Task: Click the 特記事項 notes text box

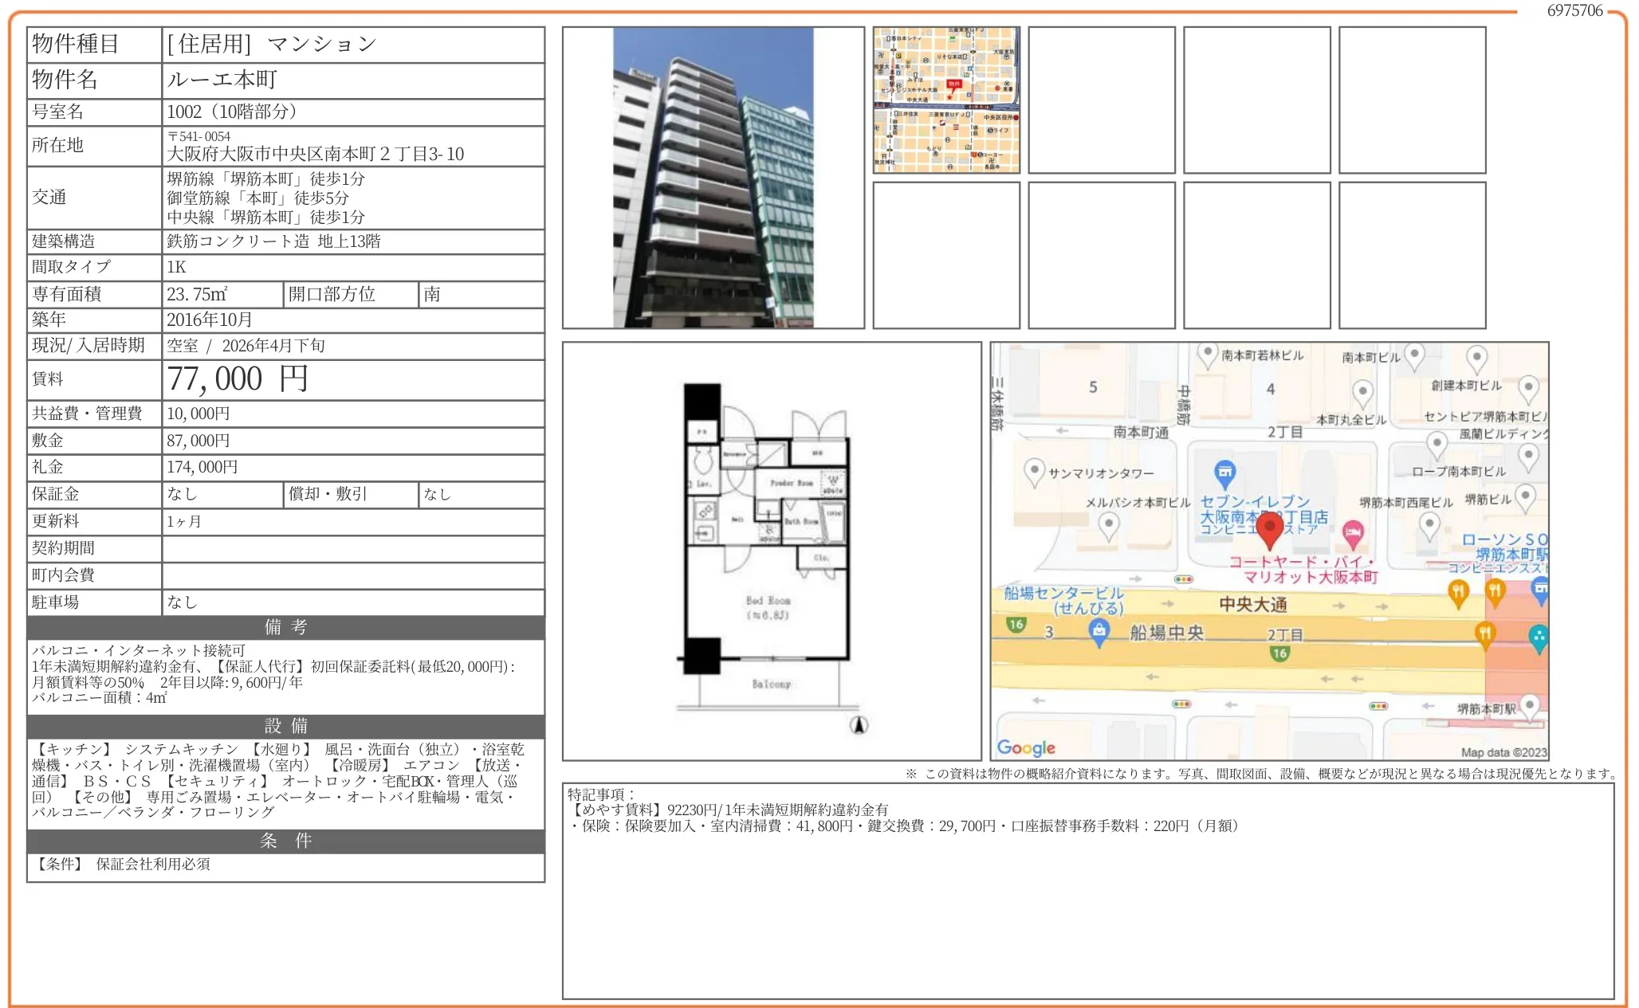Action: click(1087, 891)
